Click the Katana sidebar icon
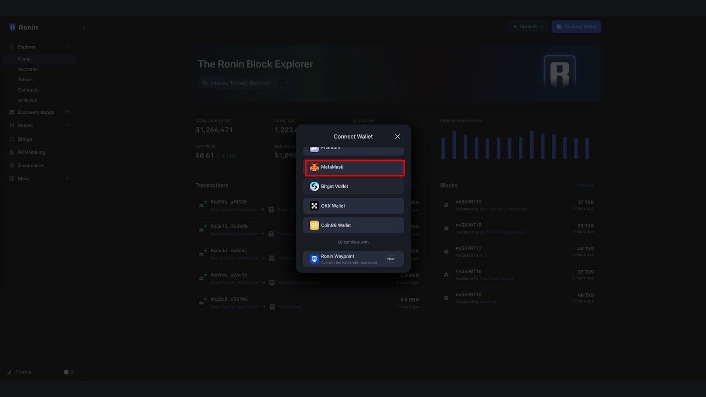The image size is (706, 397). pyautogui.click(x=11, y=126)
